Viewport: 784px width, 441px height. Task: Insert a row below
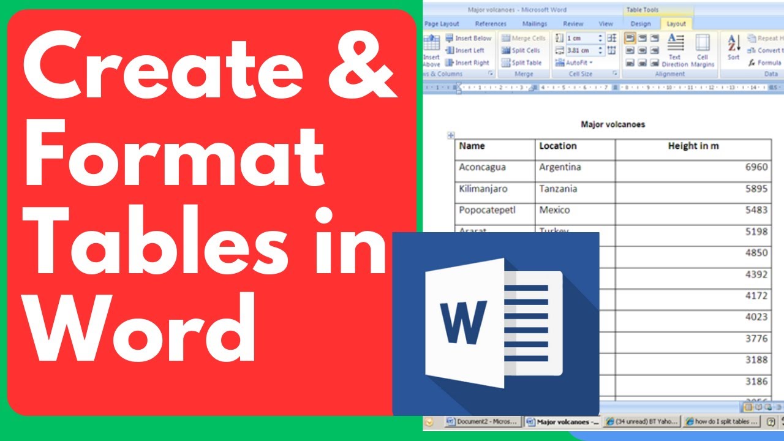[x=469, y=38]
